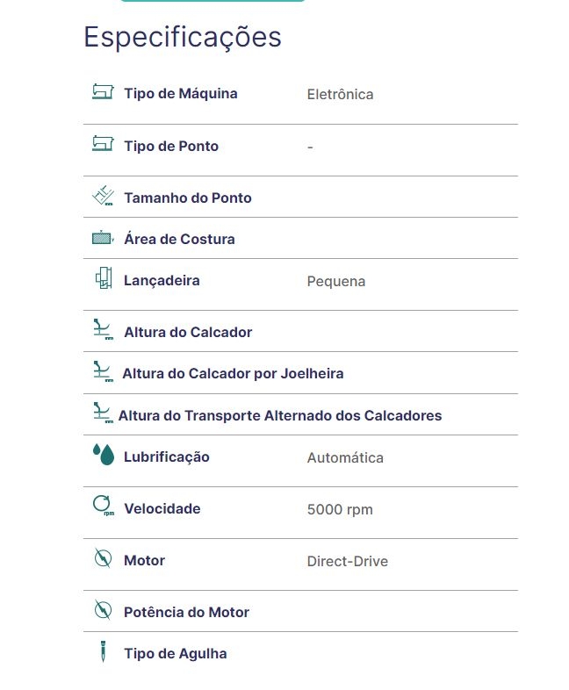Click the stitch size icon beside Tamanho do Ponto

tap(103, 197)
